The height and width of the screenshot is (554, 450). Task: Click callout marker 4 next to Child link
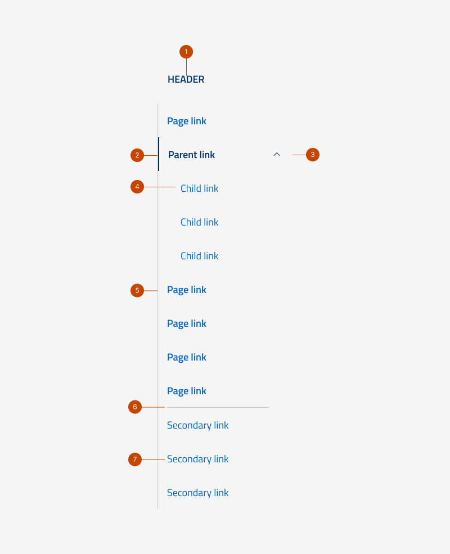pos(137,187)
